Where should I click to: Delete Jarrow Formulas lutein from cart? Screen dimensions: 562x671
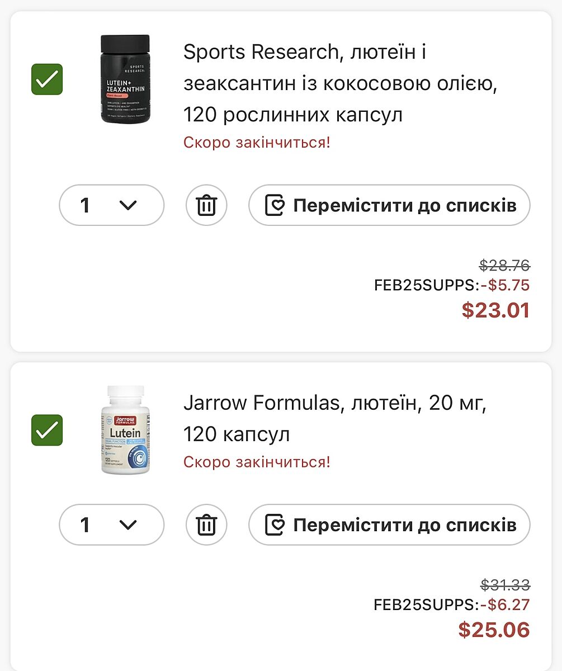pyautogui.click(x=206, y=525)
